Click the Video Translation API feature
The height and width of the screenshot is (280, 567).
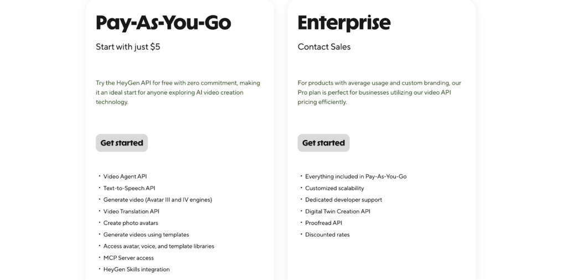pyautogui.click(x=131, y=211)
